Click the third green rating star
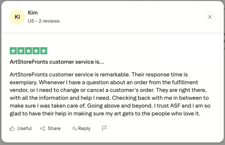This screenshot has height=145, width=225. (x=29, y=51)
